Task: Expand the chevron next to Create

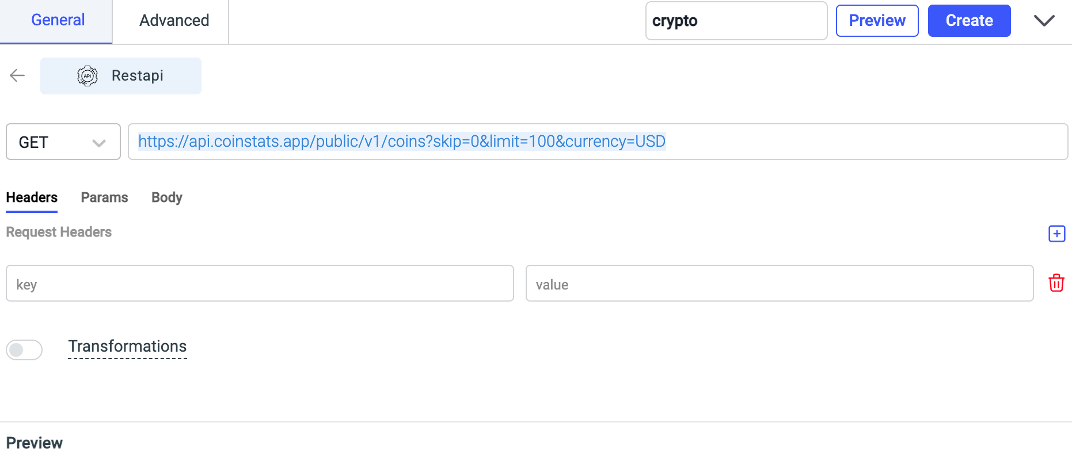Action: click(x=1044, y=21)
